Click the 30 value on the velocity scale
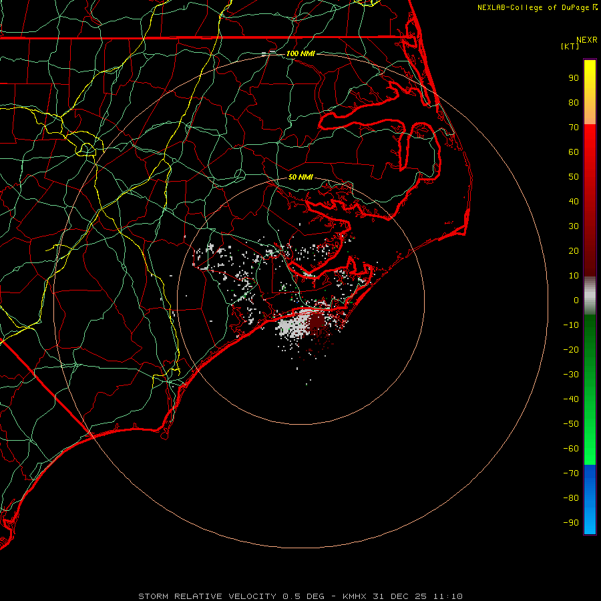This screenshot has width=601, height=601. [574, 226]
